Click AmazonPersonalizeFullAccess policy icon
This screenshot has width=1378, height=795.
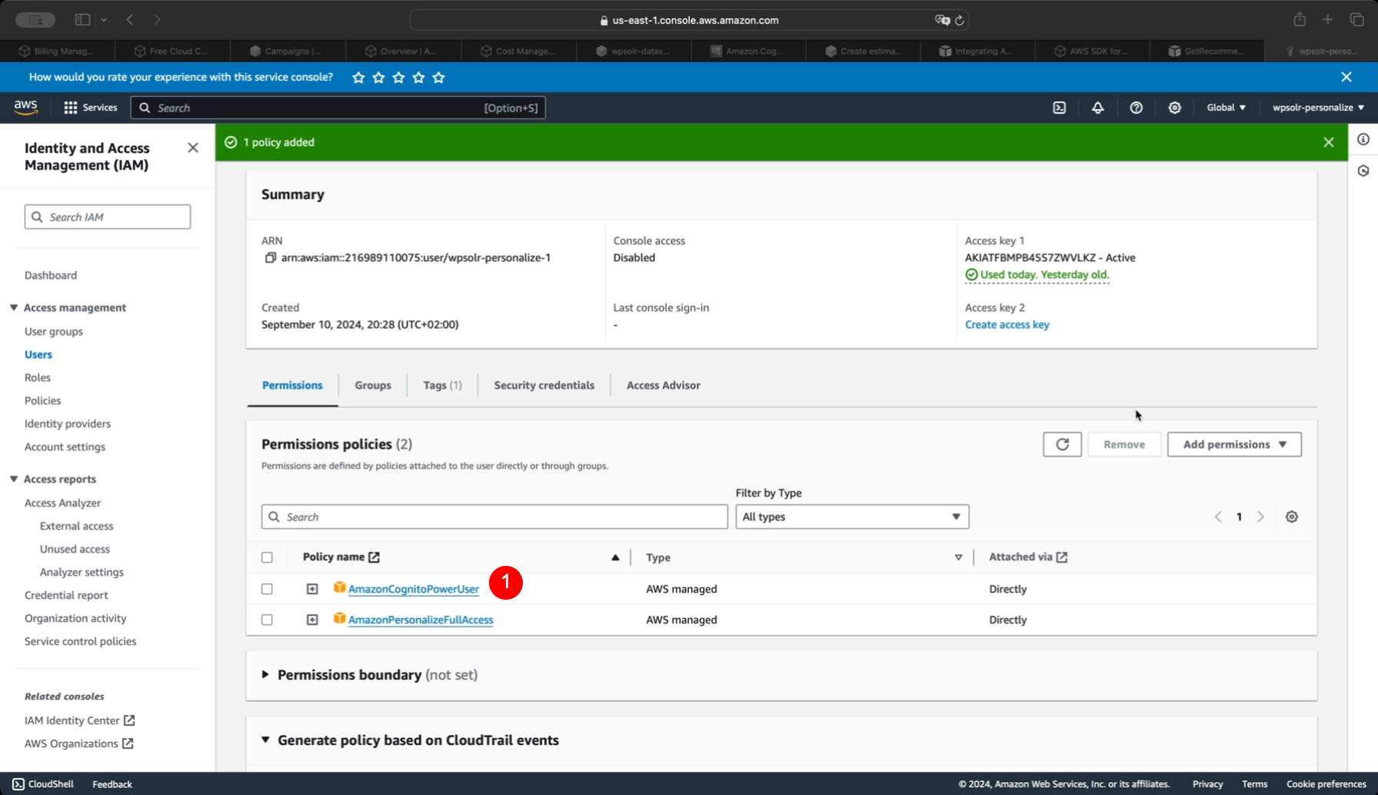pos(339,618)
